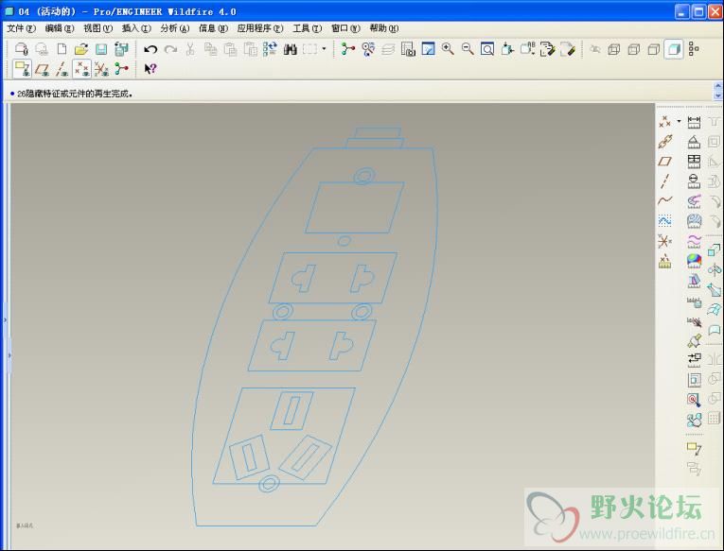Open the 分析(A) menu
Image resolution: width=724 pixels, height=551 pixels.
point(174,28)
